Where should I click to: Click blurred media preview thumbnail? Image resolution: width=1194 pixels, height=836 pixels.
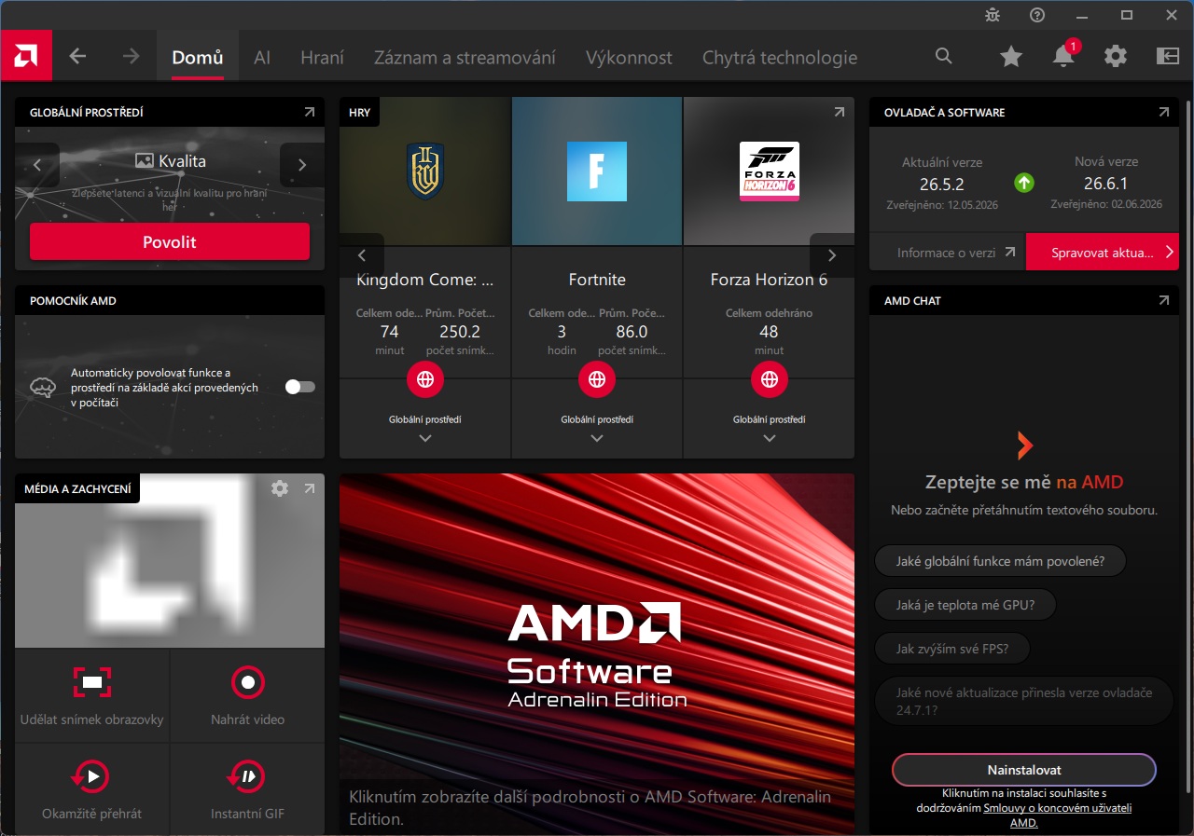coord(170,560)
